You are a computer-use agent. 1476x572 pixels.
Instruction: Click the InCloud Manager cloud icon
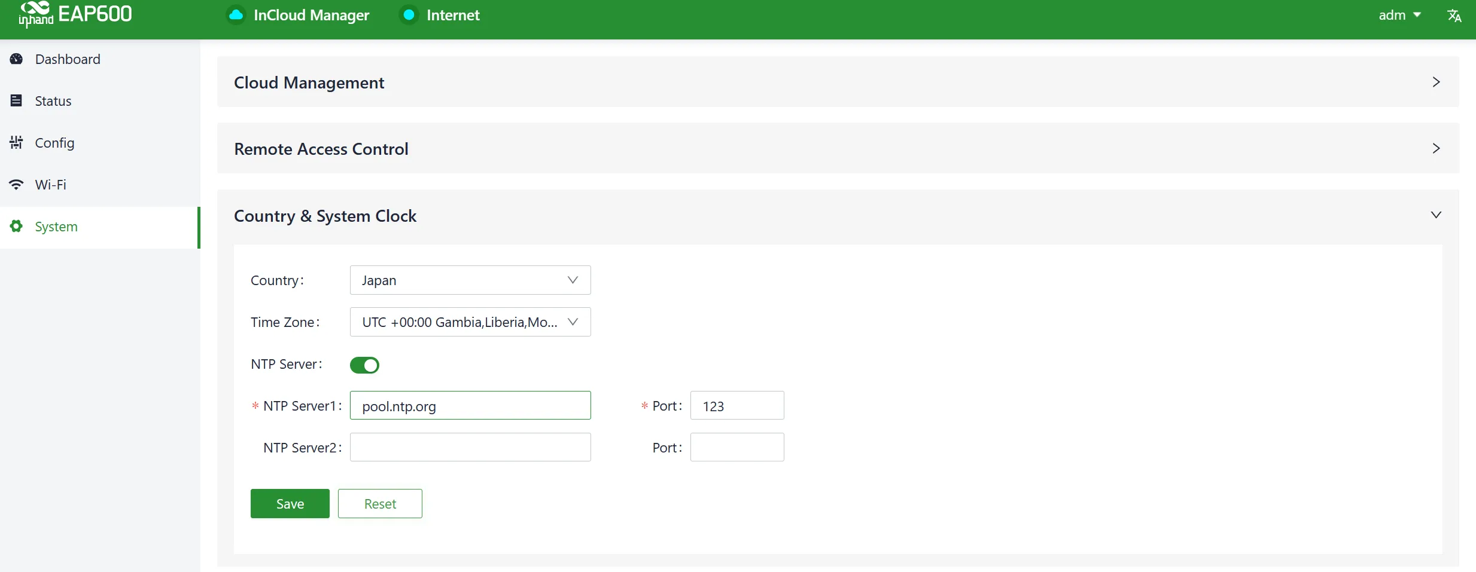236,15
